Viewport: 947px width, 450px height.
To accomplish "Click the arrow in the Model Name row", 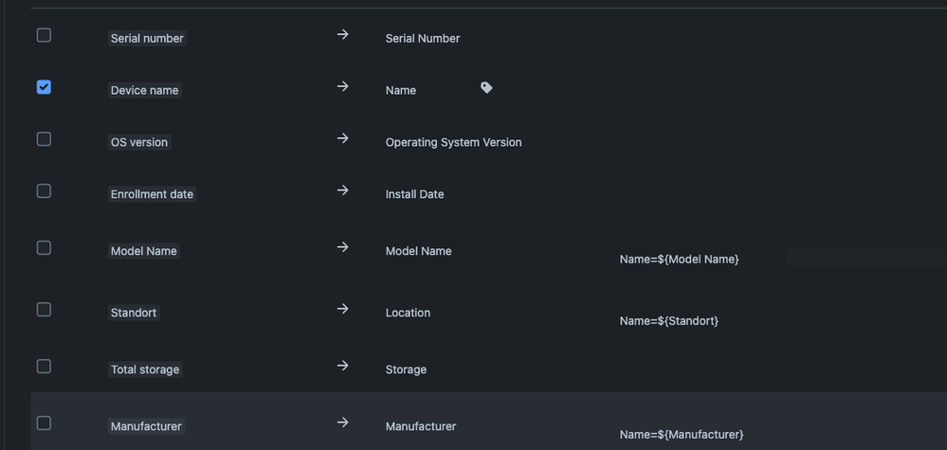I will (342, 247).
